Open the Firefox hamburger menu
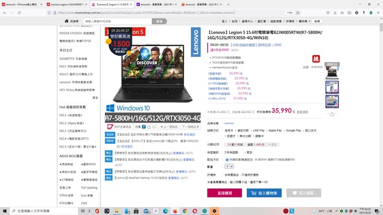Viewport: 383px width, 215px height. click(378, 13)
